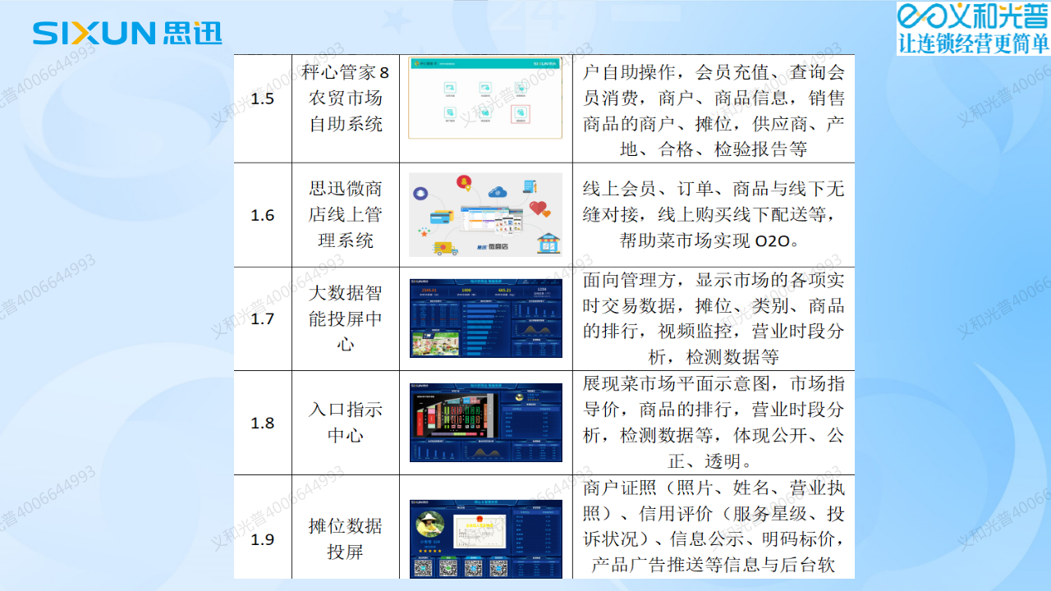Click the number cell 1.6
This screenshot has height=591, width=1051.
tap(263, 215)
